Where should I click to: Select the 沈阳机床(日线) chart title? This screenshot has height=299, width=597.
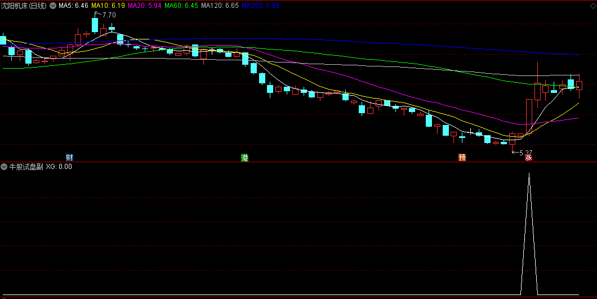pyautogui.click(x=24, y=6)
